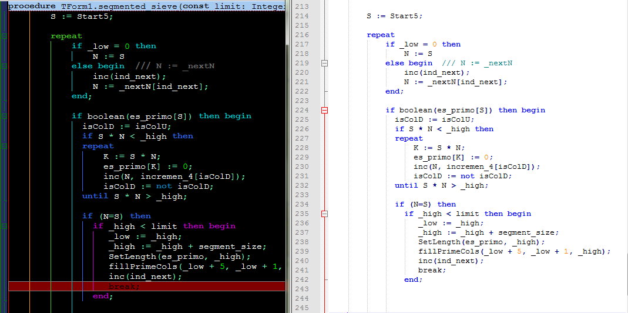Click 'es_primo[K] := 0;' in the dark editor
The width and height of the screenshot is (628, 313).
click(x=148, y=167)
